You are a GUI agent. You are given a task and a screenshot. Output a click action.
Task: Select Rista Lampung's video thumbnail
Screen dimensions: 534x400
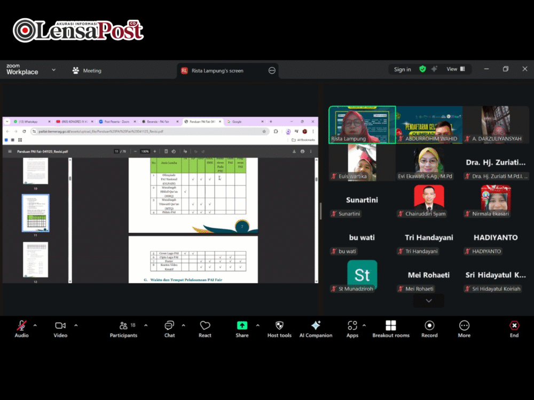tap(362, 125)
